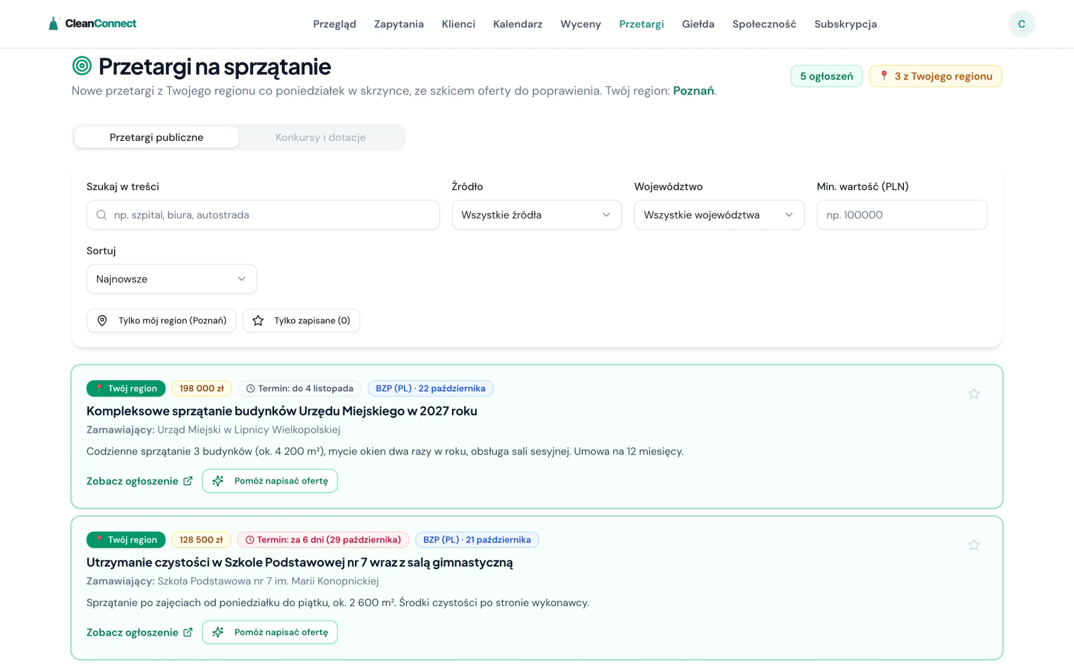Focus the Min. wartość (PLN) field
This screenshot has height=671, width=1074.
[902, 215]
